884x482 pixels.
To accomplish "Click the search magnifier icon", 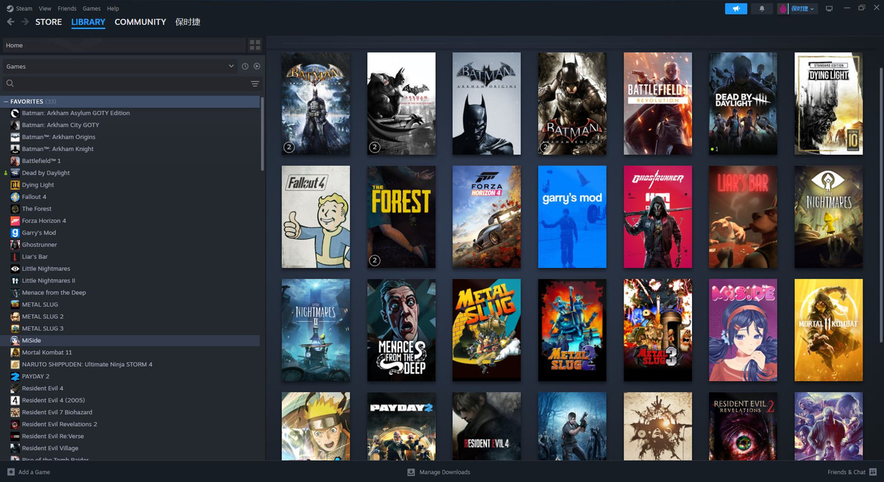I will click(10, 84).
